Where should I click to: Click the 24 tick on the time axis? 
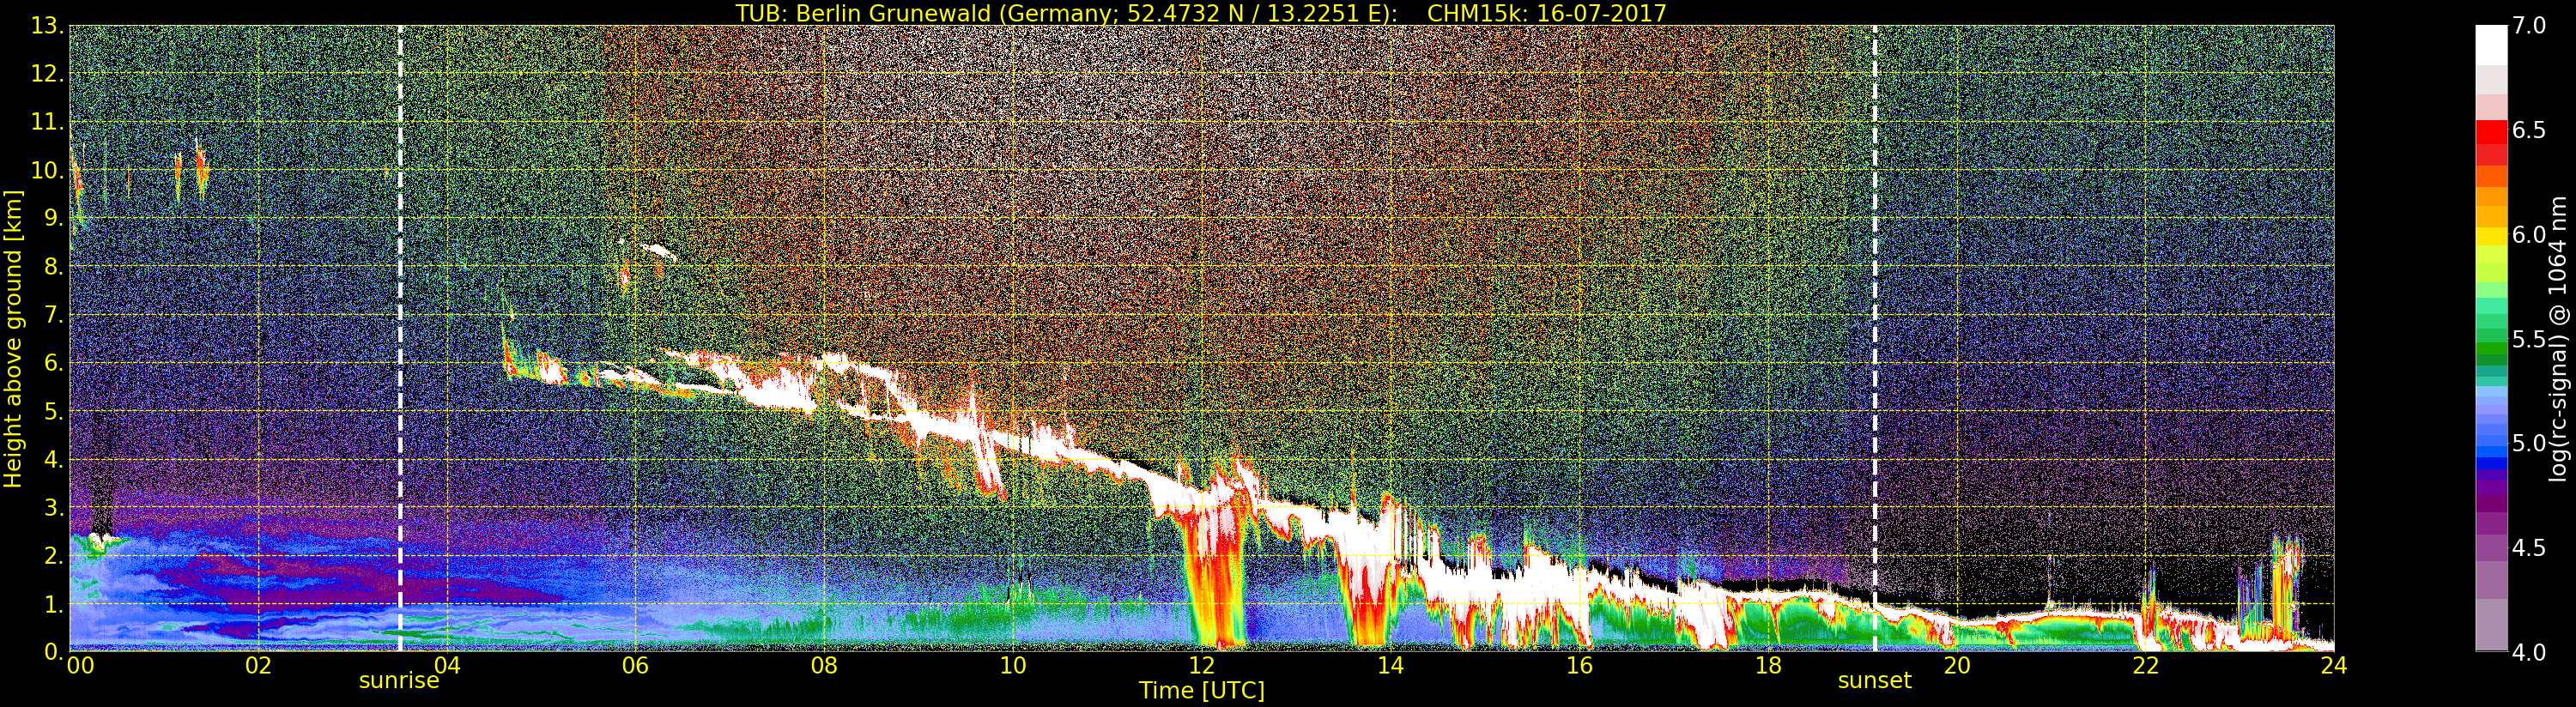click(x=2333, y=667)
